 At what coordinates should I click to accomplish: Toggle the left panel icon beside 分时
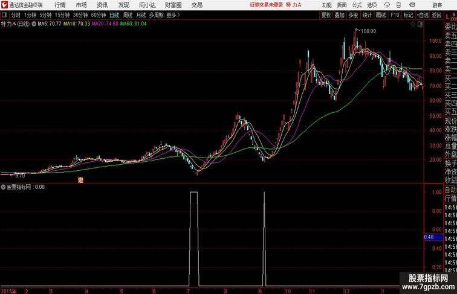click(x=4, y=15)
